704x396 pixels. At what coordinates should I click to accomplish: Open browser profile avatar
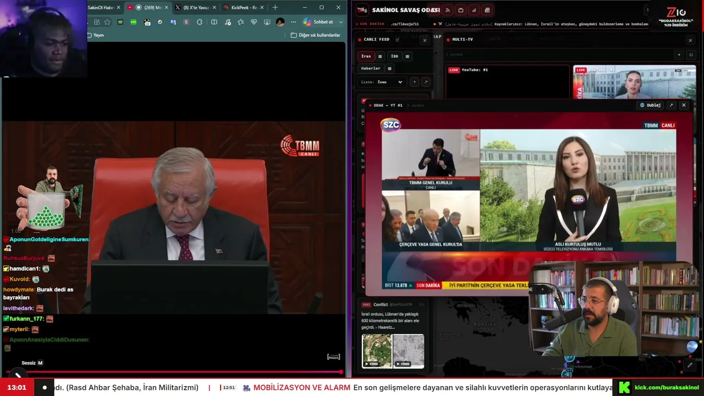click(280, 22)
